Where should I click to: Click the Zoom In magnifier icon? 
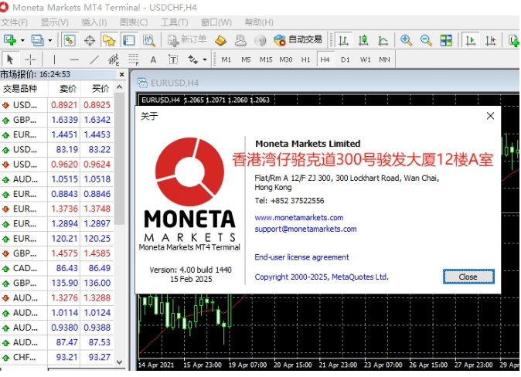(x=406, y=40)
